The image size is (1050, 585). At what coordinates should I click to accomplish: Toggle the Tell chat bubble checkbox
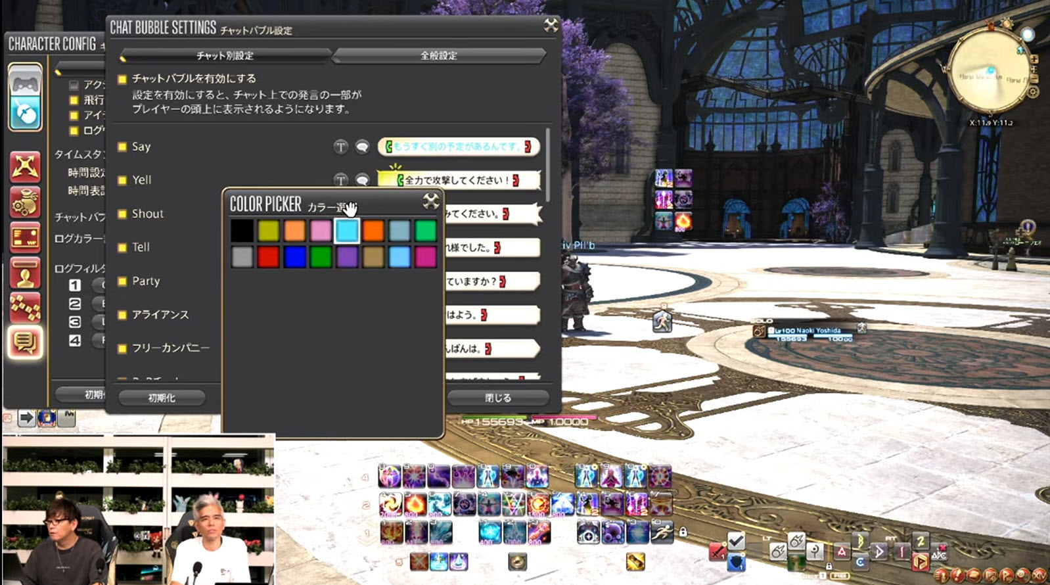click(122, 248)
